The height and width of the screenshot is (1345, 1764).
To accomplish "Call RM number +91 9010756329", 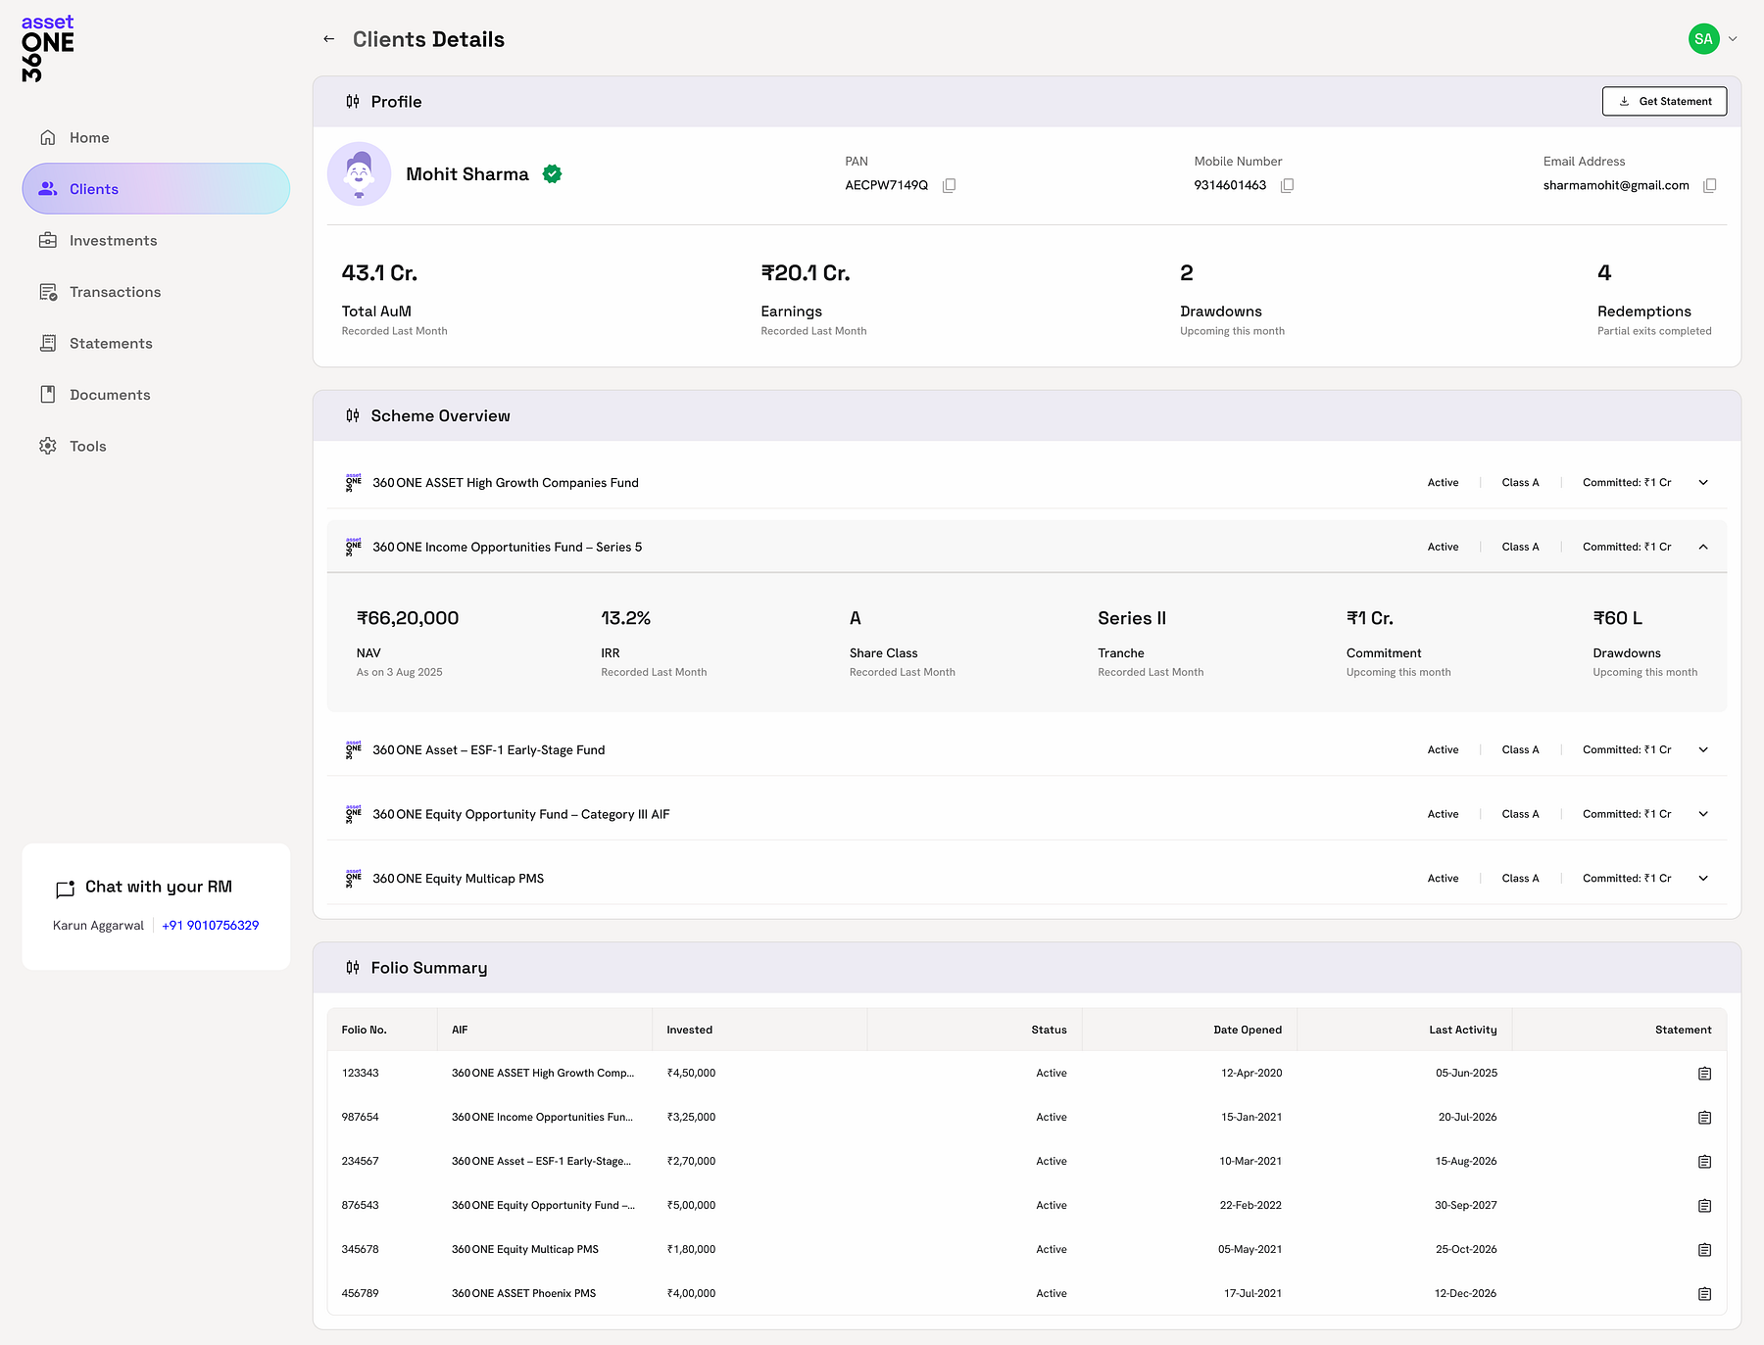I will [x=211, y=926].
